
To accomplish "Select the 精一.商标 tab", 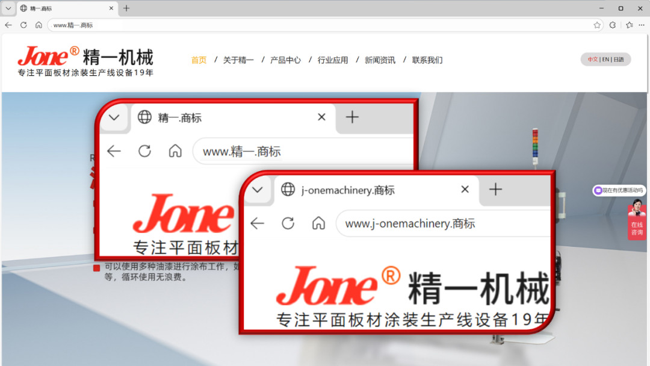I will coord(67,8).
